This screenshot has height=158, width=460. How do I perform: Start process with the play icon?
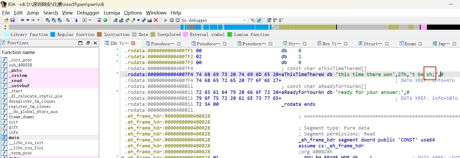point(166,20)
